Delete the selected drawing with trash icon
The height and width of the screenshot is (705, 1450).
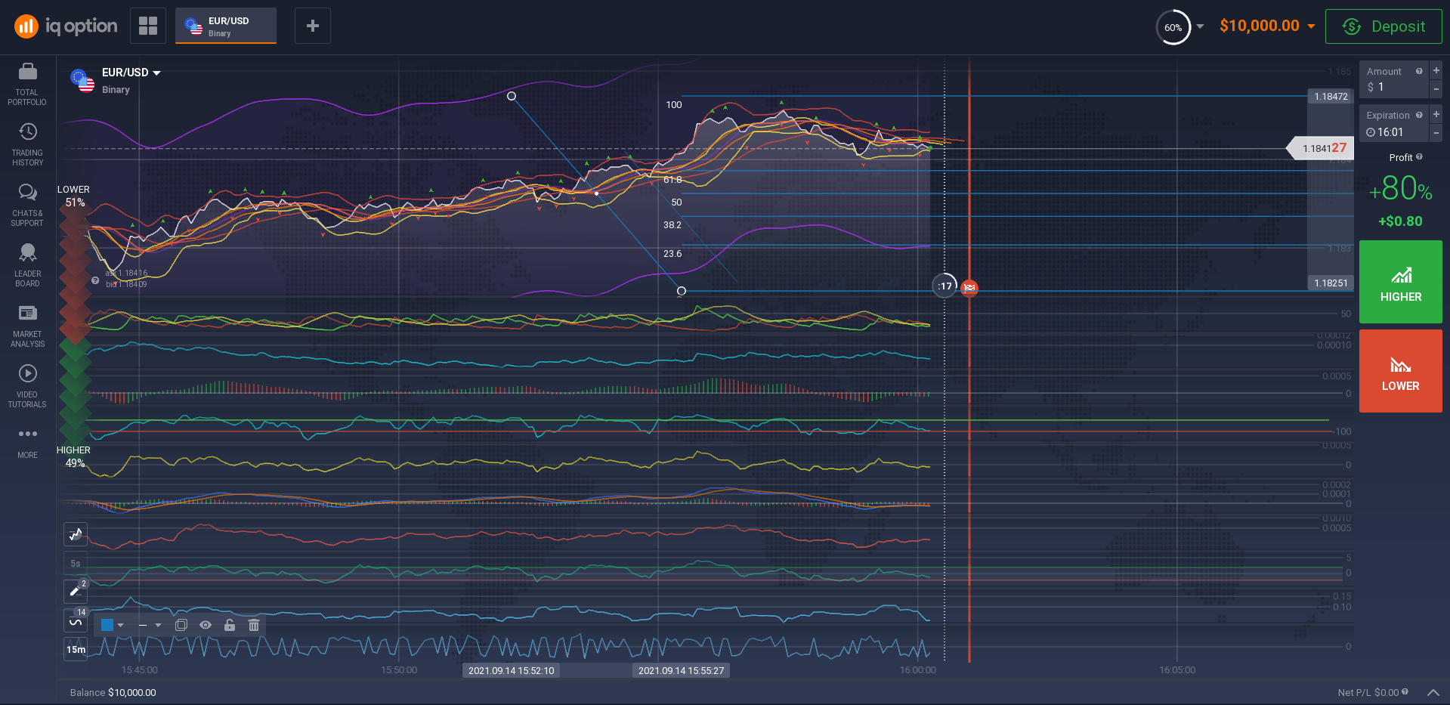pyautogui.click(x=254, y=625)
